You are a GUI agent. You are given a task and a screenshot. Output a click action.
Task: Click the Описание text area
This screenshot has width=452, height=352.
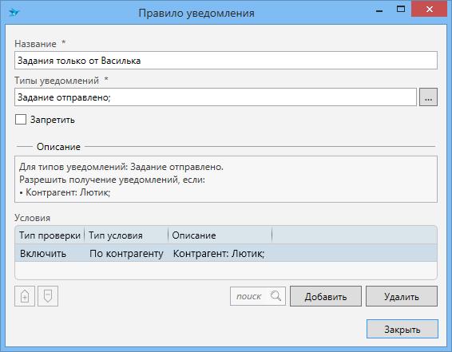(226, 179)
